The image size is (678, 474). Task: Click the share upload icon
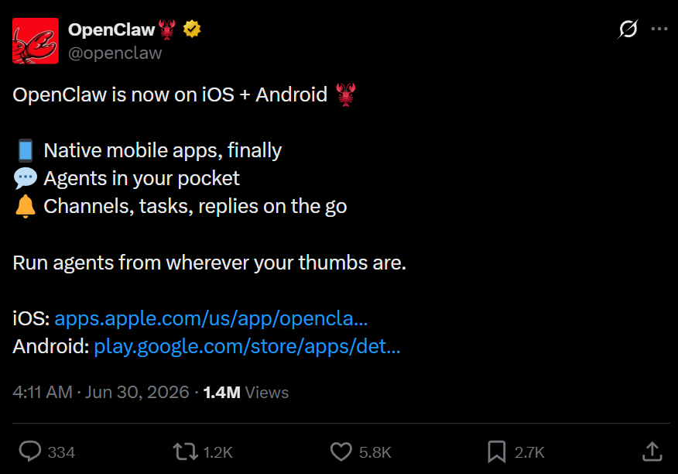[652, 452]
